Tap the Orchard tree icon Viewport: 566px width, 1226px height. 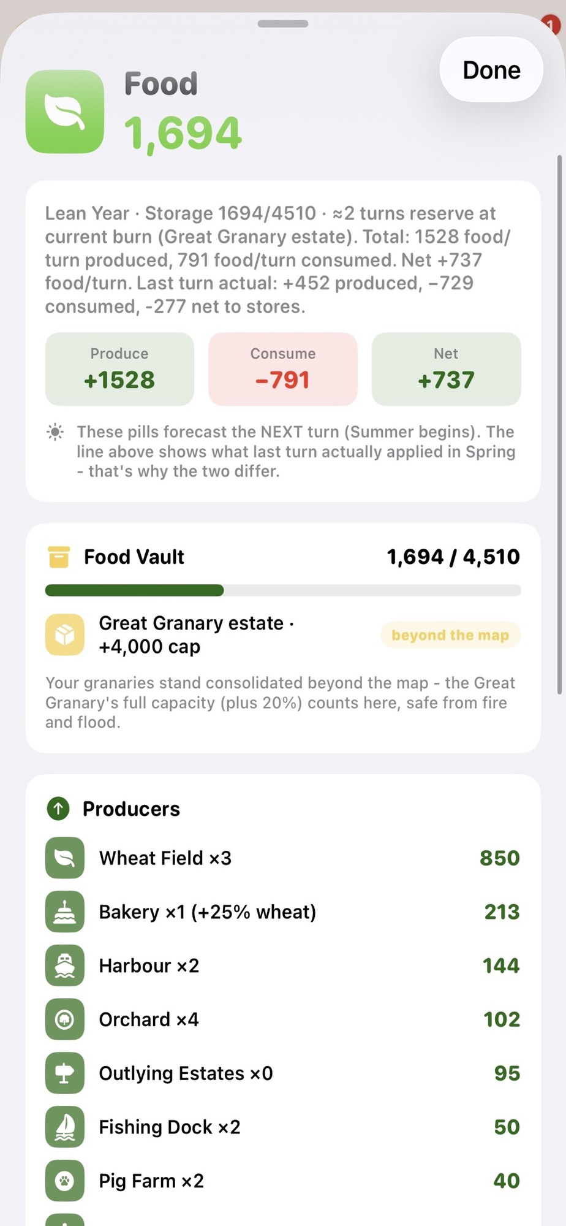coord(65,1019)
